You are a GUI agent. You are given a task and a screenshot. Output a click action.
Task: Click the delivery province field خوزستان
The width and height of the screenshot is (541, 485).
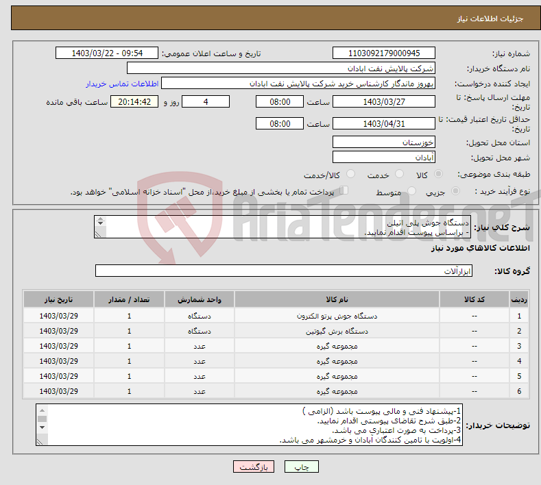coord(384,142)
